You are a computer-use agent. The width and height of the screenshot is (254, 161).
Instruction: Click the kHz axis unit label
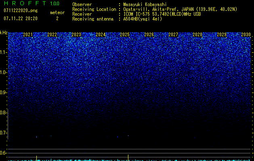click(x=4, y=33)
